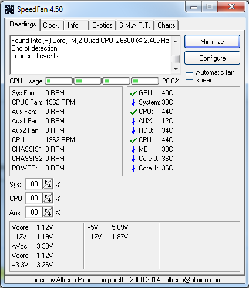Open the Clock tab

coord(51,25)
